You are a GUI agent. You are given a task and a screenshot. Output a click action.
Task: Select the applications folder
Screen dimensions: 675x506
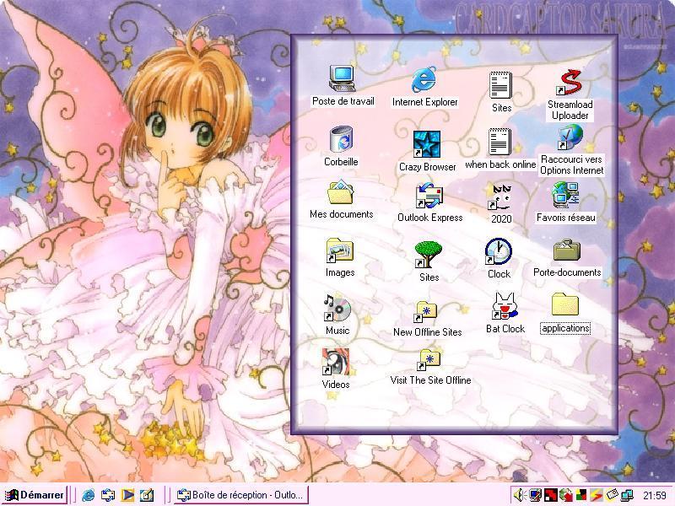tap(565, 314)
